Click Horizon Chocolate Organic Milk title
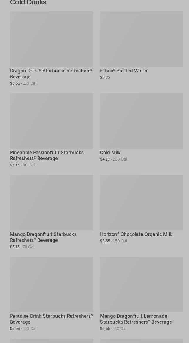 click(x=136, y=234)
